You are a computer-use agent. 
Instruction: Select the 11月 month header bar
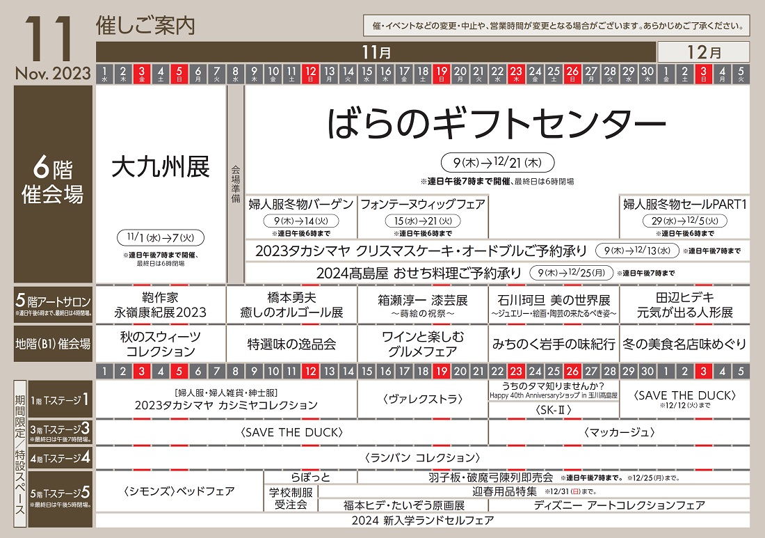(x=376, y=52)
